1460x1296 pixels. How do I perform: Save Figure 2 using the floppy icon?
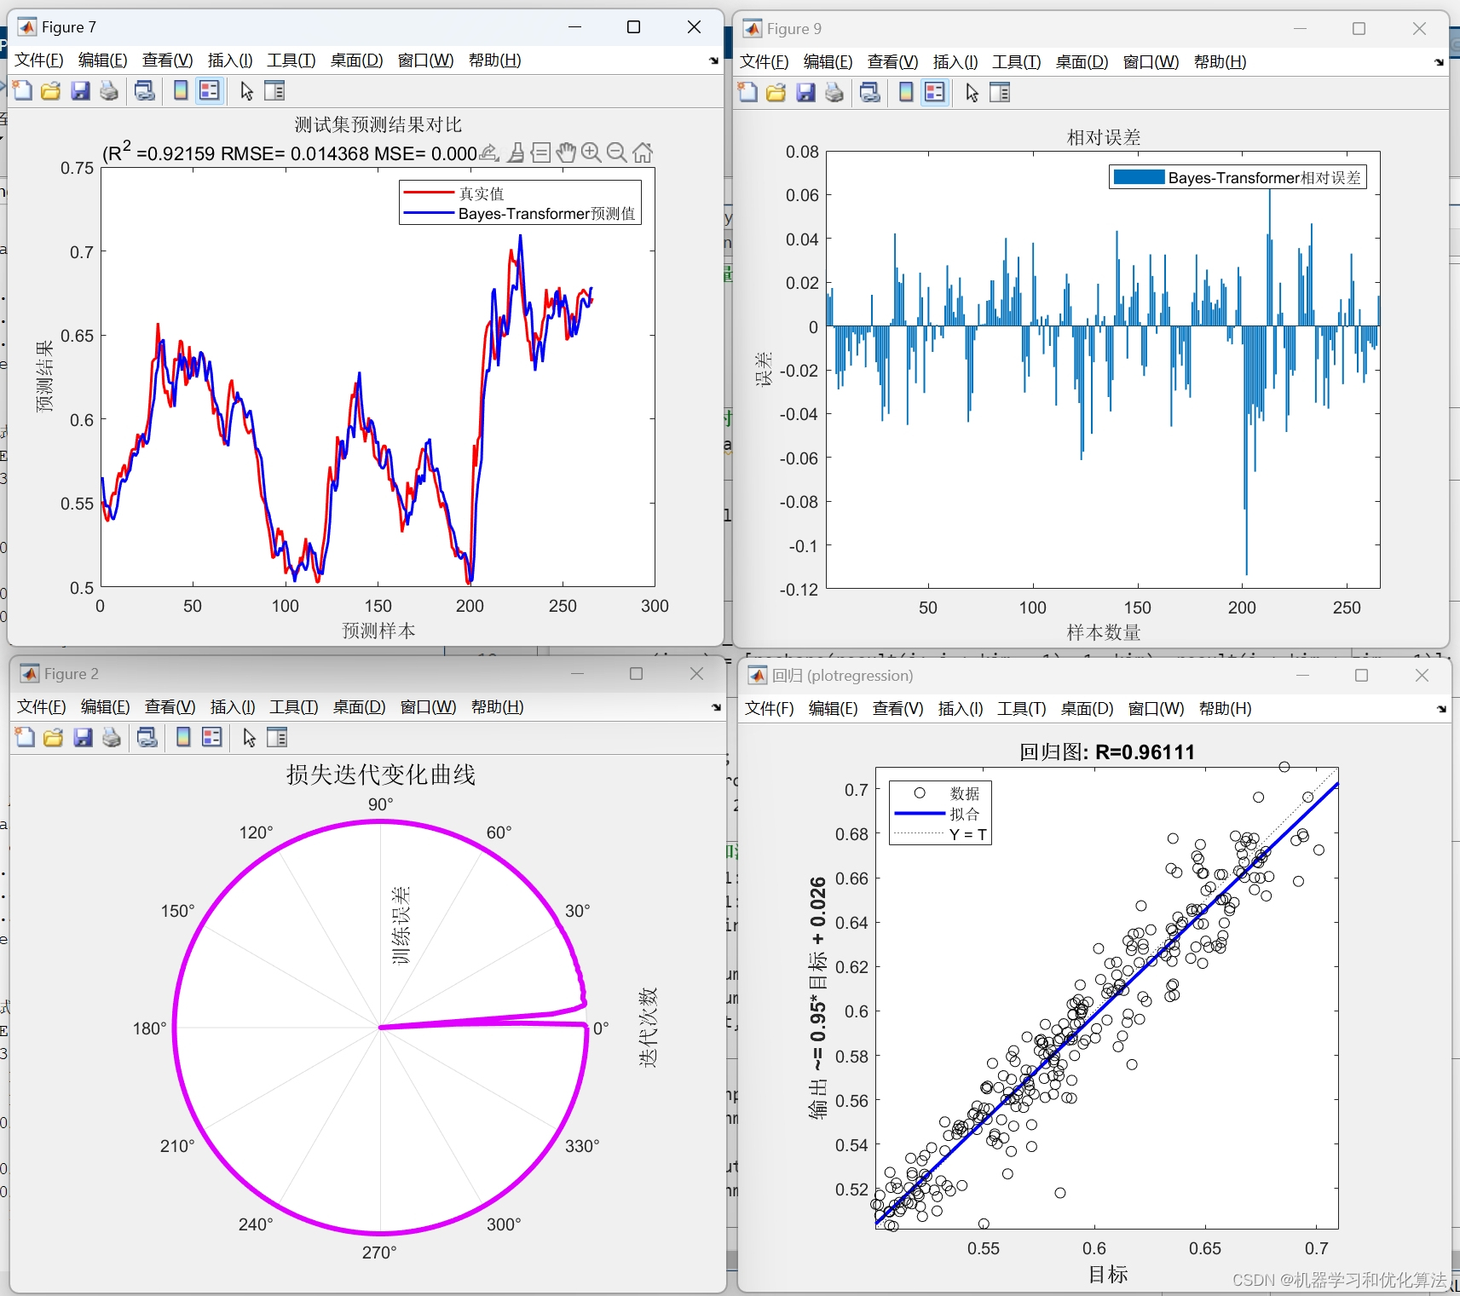[x=83, y=737]
